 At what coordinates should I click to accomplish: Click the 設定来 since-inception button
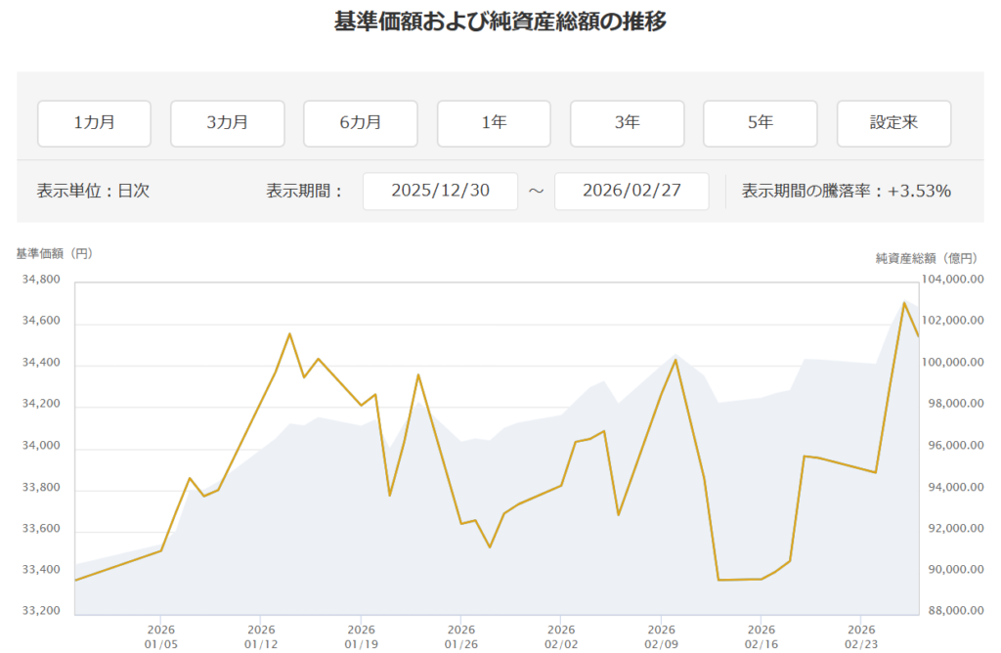tap(893, 123)
